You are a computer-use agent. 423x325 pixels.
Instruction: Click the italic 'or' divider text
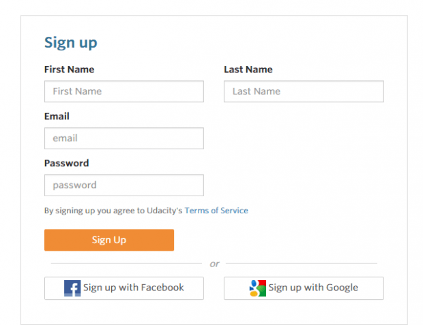point(214,264)
